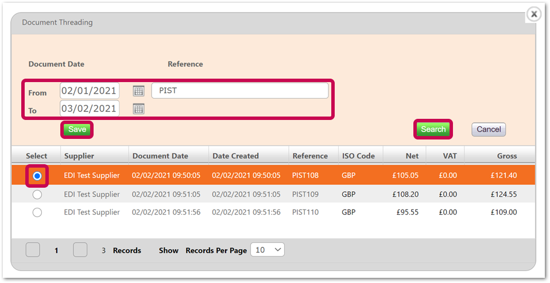Focus the To date input field
550x283 pixels.
click(90, 108)
